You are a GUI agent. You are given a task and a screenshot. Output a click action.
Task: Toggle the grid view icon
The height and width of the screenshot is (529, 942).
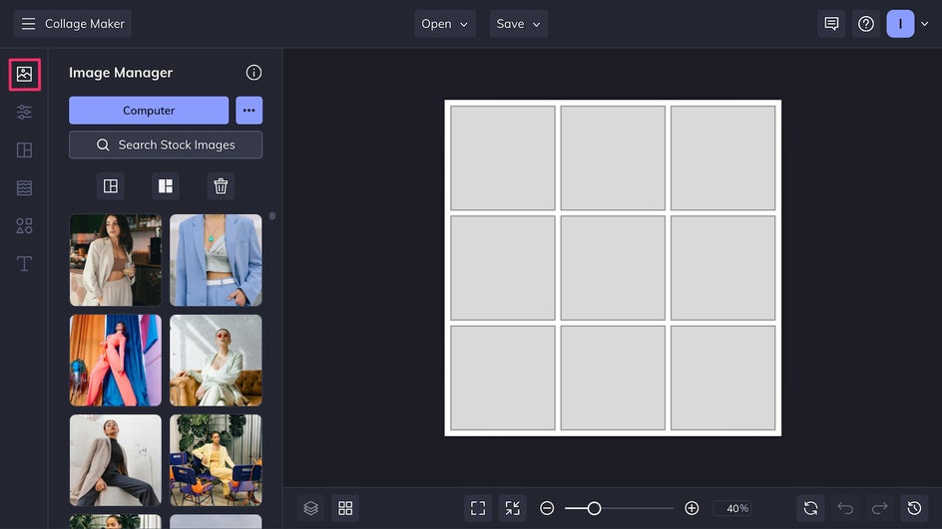coord(345,508)
